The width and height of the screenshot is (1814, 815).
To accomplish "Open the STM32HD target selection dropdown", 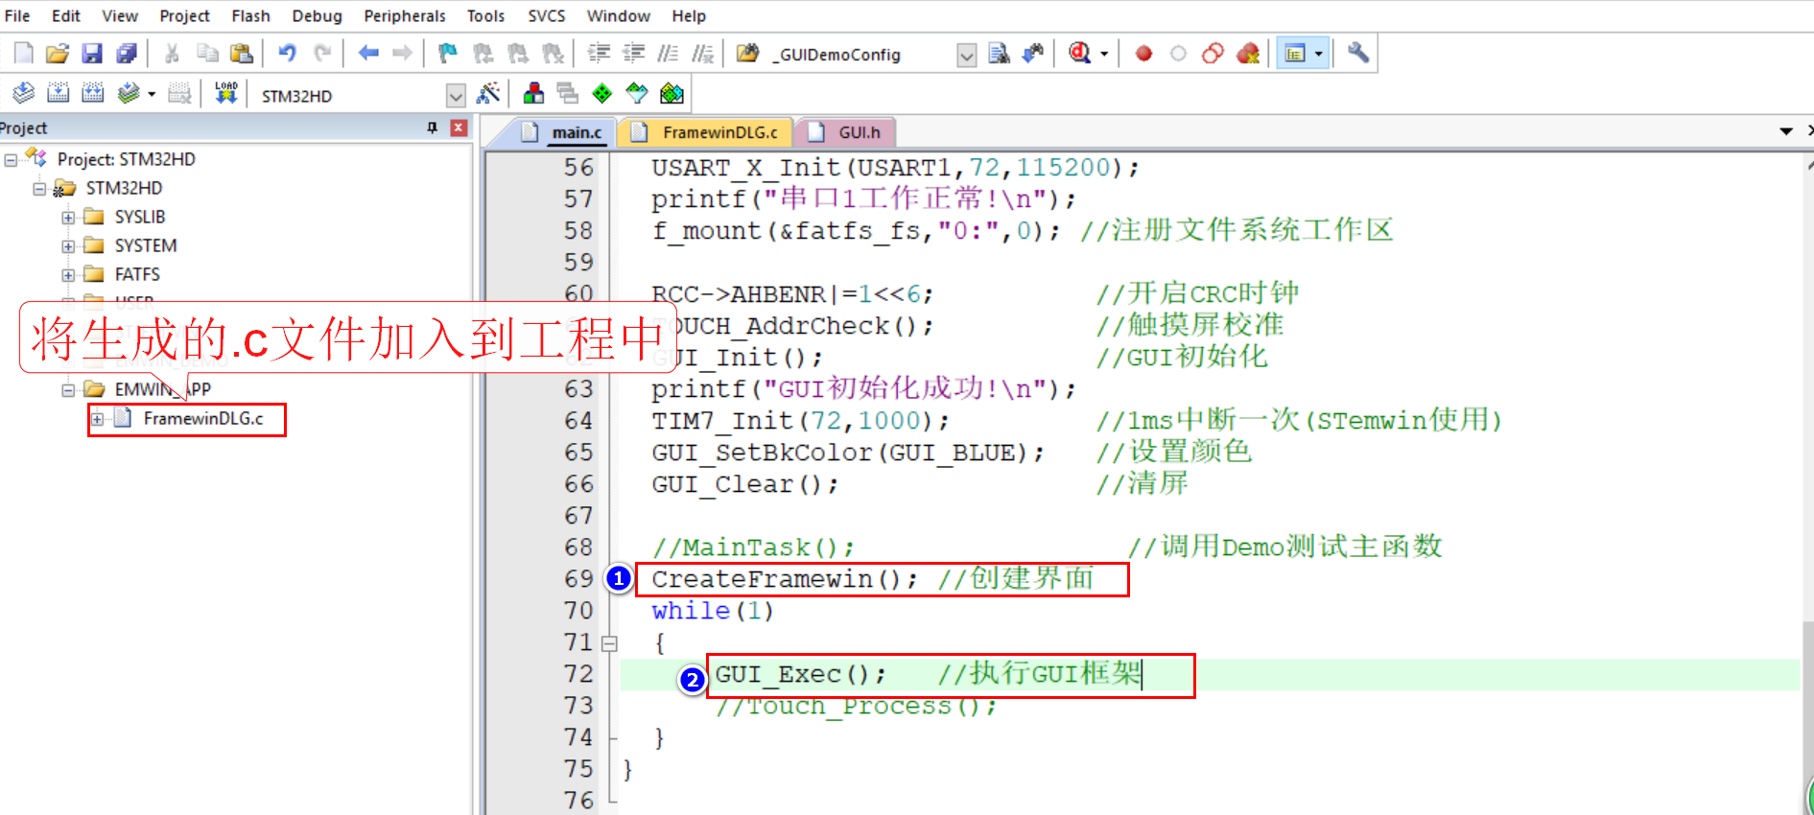I will [x=456, y=95].
